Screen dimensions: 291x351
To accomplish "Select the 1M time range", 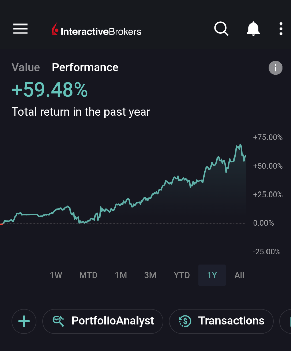I will (120, 275).
